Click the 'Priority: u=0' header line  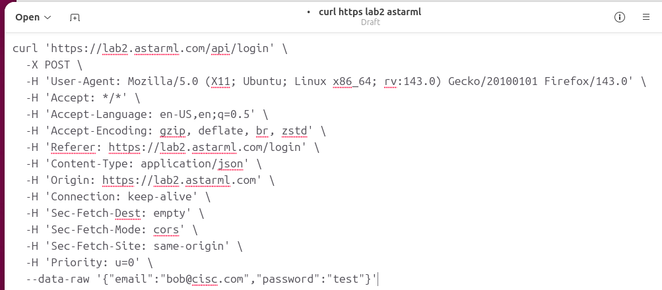(86, 263)
